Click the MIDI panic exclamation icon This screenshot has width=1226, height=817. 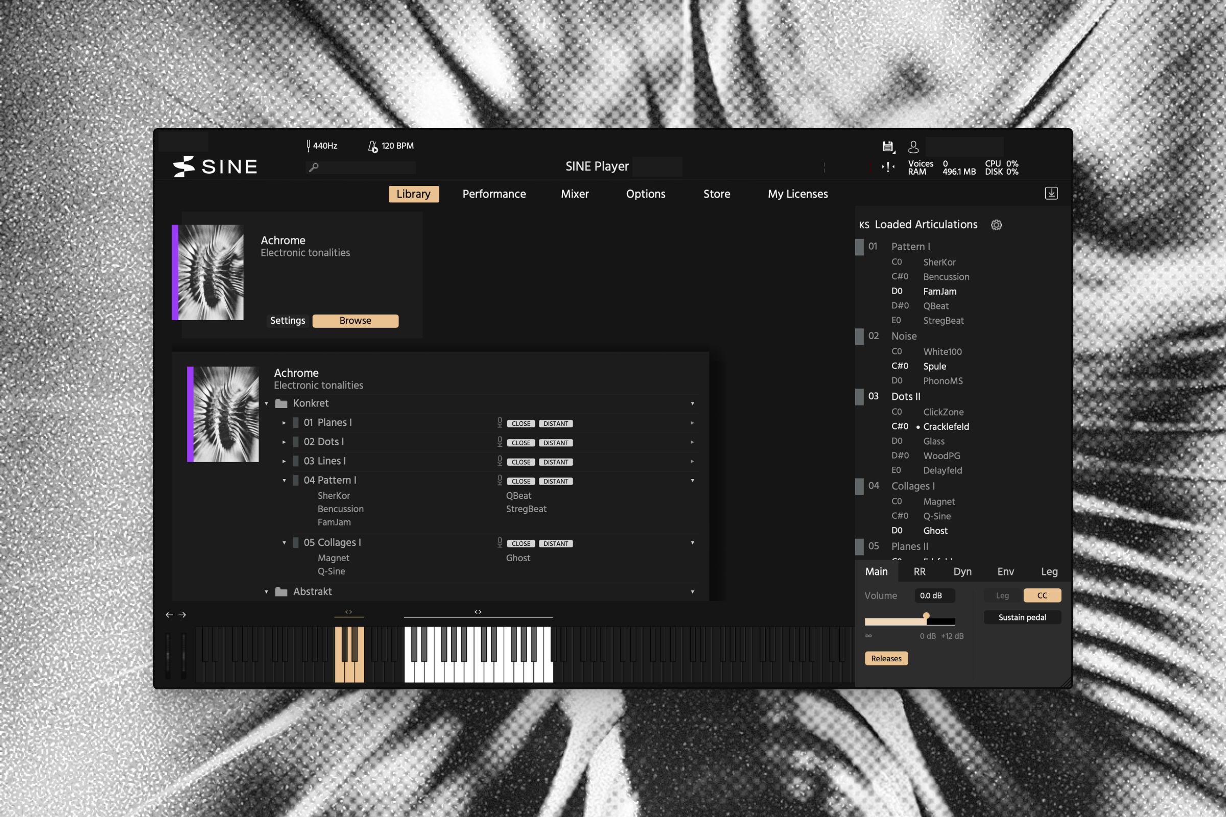888,167
